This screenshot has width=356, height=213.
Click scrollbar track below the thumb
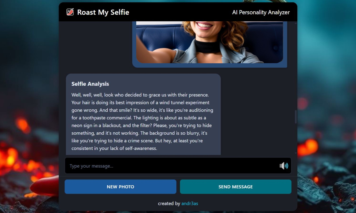296,137
